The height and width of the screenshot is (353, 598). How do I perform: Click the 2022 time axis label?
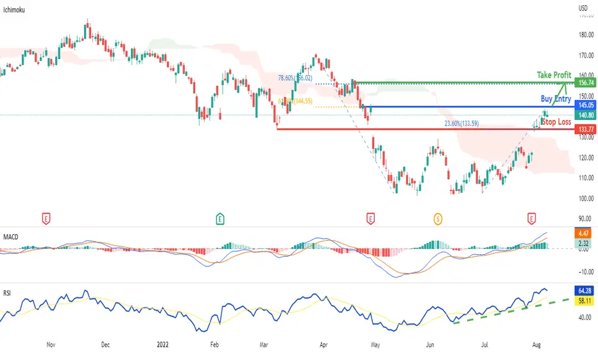pyautogui.click(x=162, y=345)
